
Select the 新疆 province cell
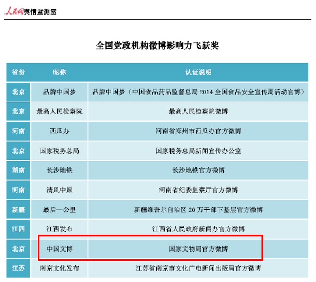pos(18,210)
